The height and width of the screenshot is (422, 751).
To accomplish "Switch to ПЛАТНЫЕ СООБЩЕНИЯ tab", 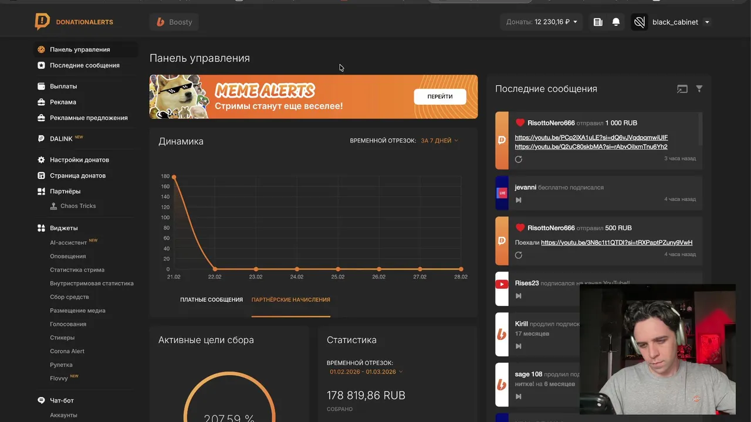I will click(x=211, y=300).
